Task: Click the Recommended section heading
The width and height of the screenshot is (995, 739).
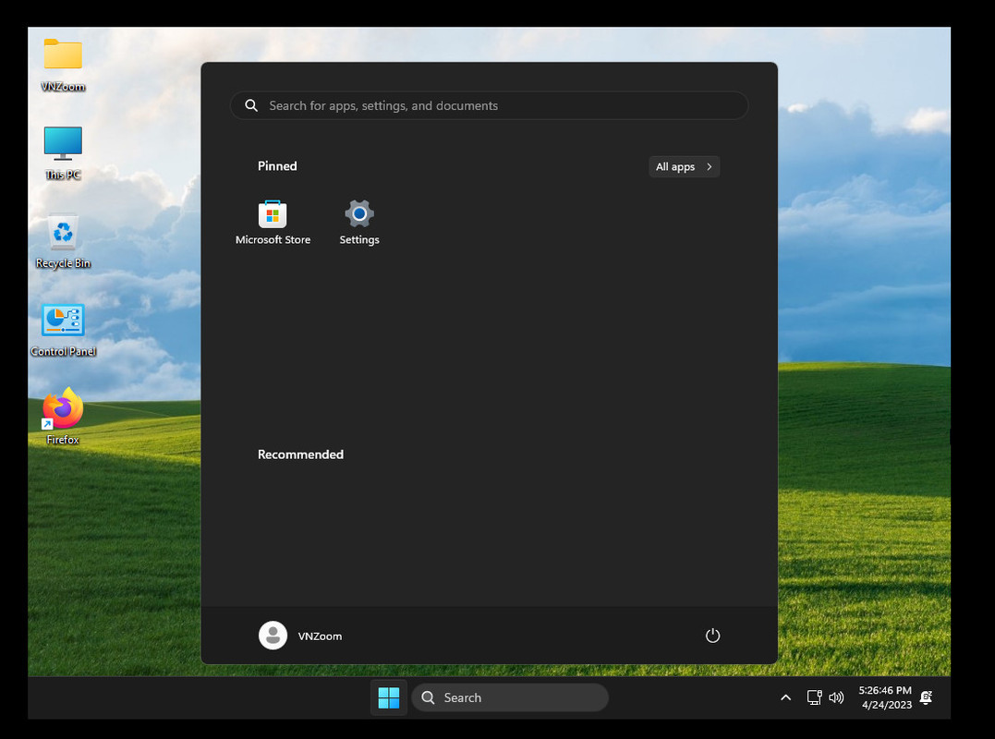Action: (301, 454)
